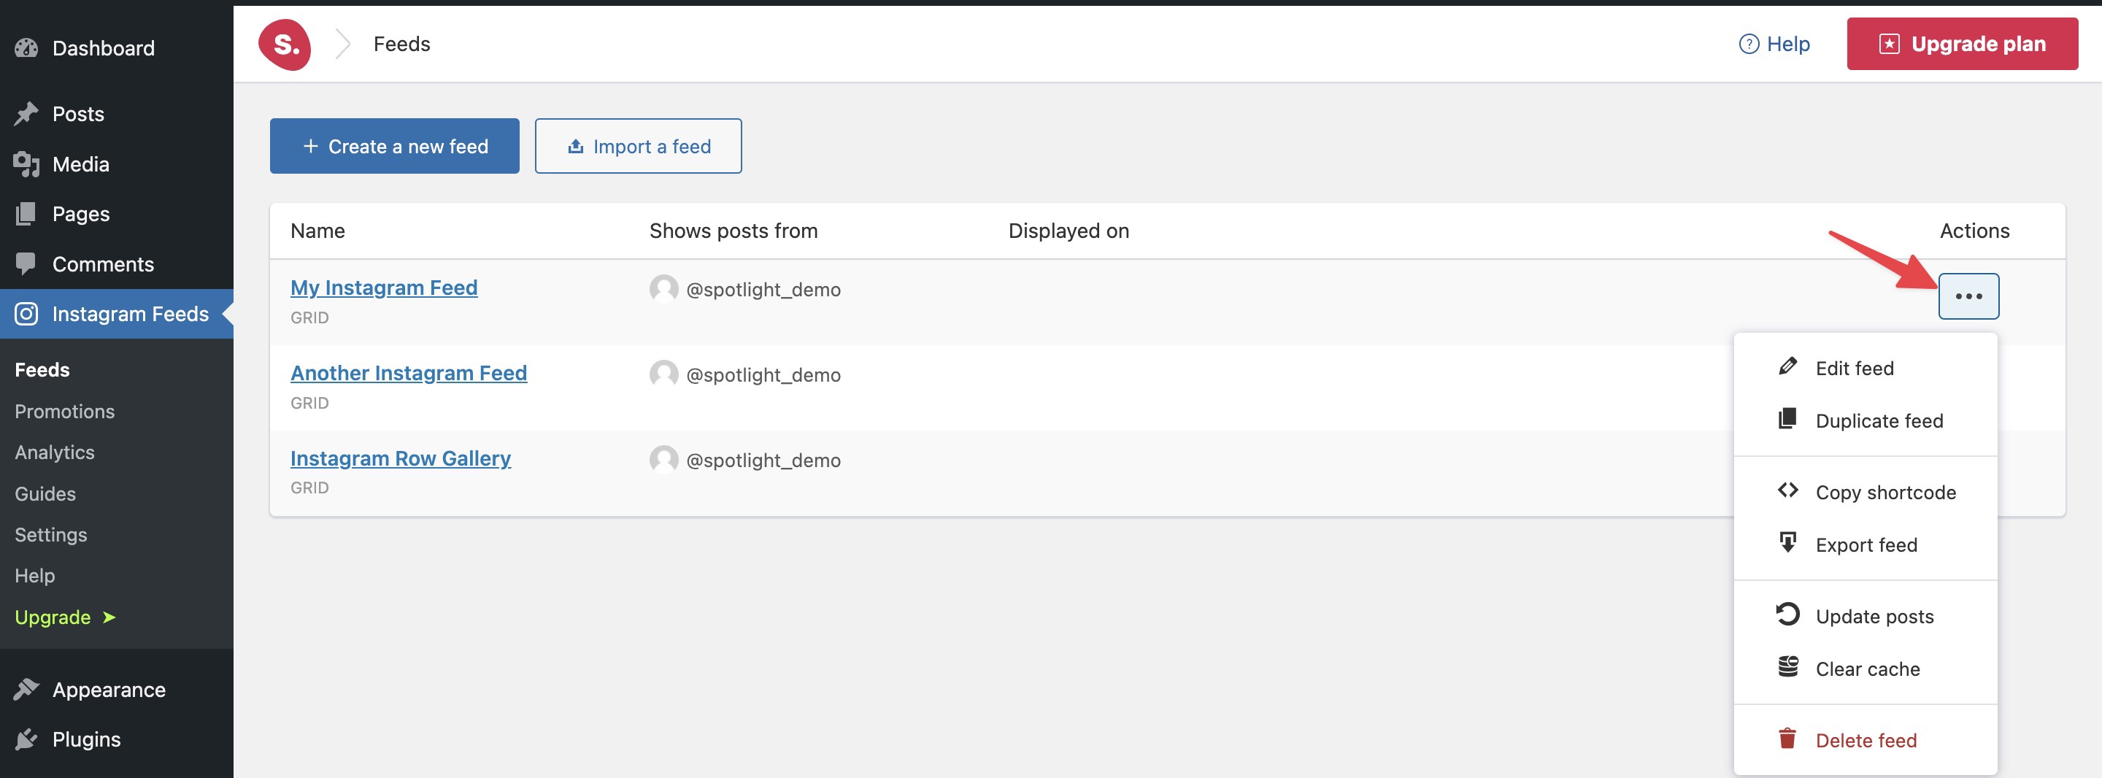Select Delete feed in the menu
The height and width of the screenshot is (778, 2102).
point(1865,741)
